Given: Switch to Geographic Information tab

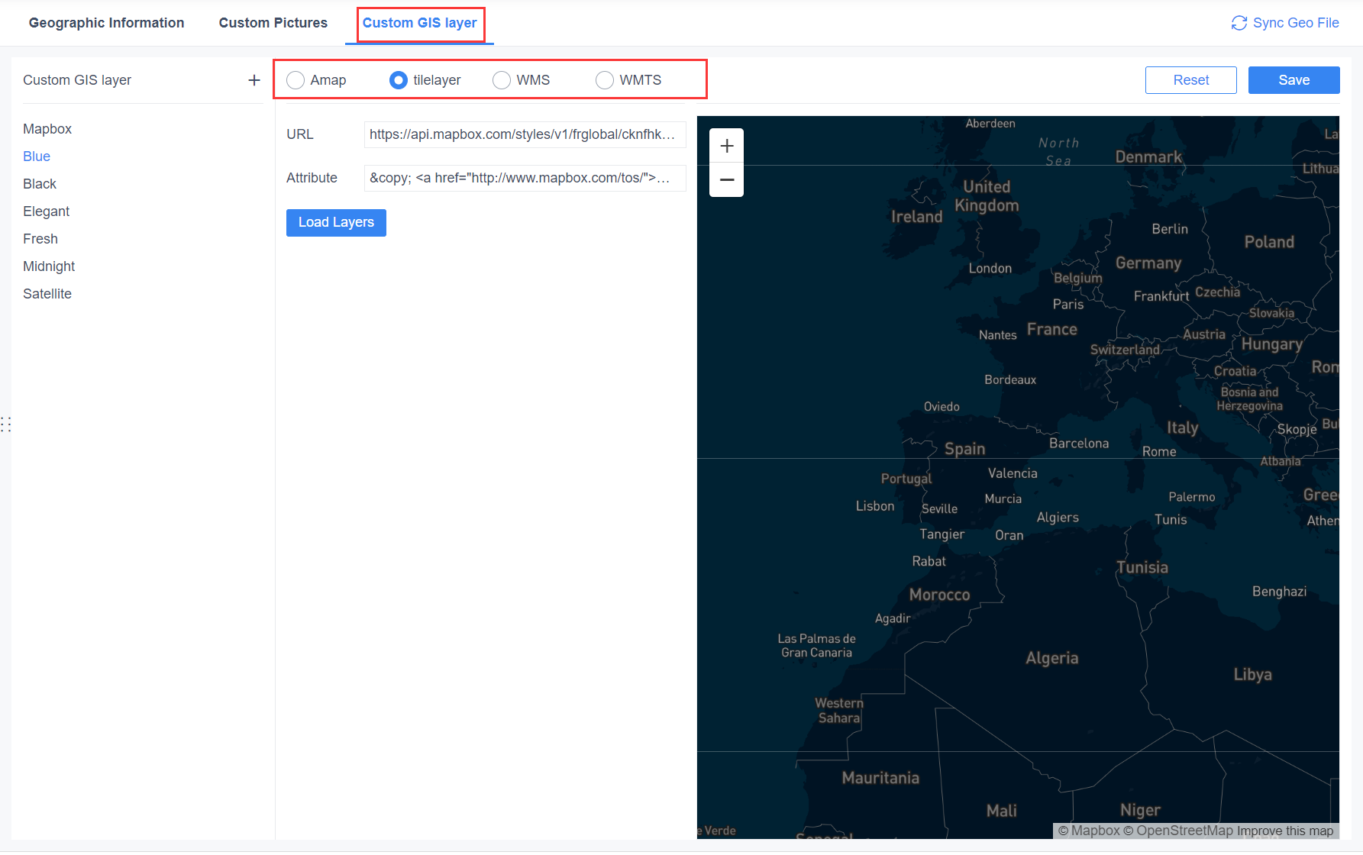Looking at the screenshot, I should pos(106,23).
